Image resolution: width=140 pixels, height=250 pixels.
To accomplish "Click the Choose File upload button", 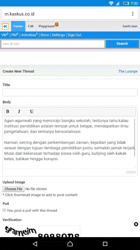I will [x=13, y=189].
